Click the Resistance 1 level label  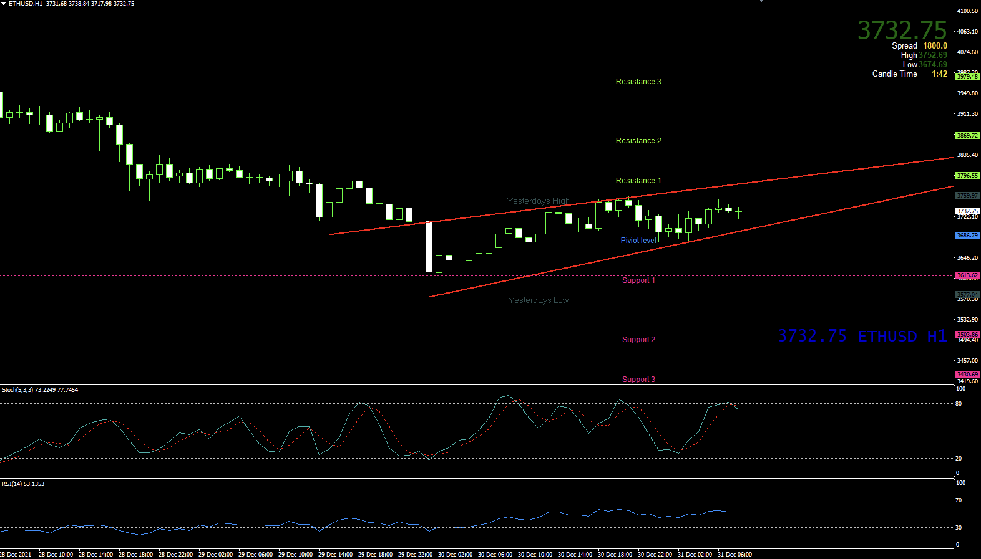point(638,181)
